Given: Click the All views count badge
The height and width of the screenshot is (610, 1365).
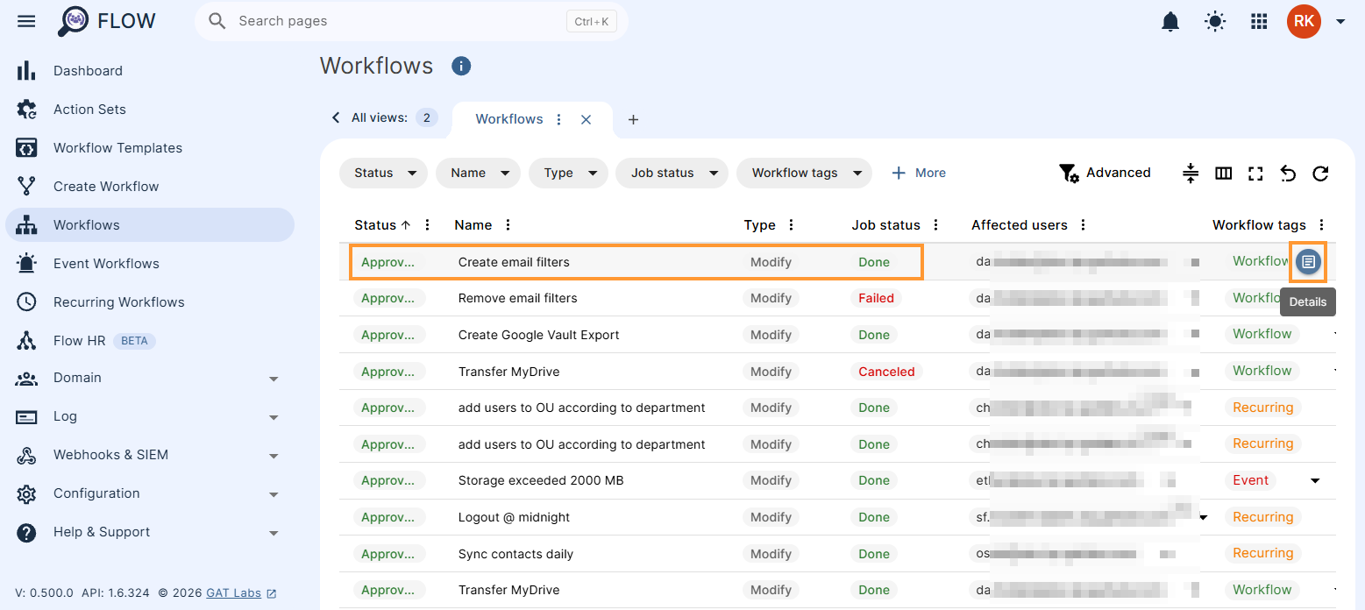Looking at the screenshot, I should click(x=427, y=117).
